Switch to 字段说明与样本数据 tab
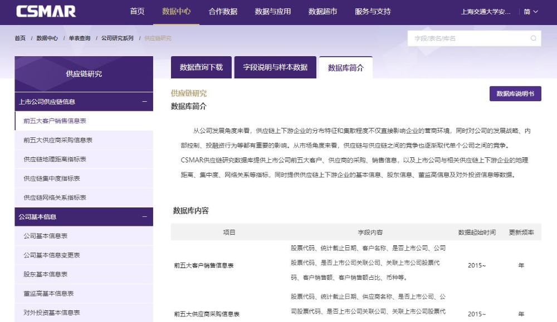This screenshot has height=322, width=557. coord(275,67)
